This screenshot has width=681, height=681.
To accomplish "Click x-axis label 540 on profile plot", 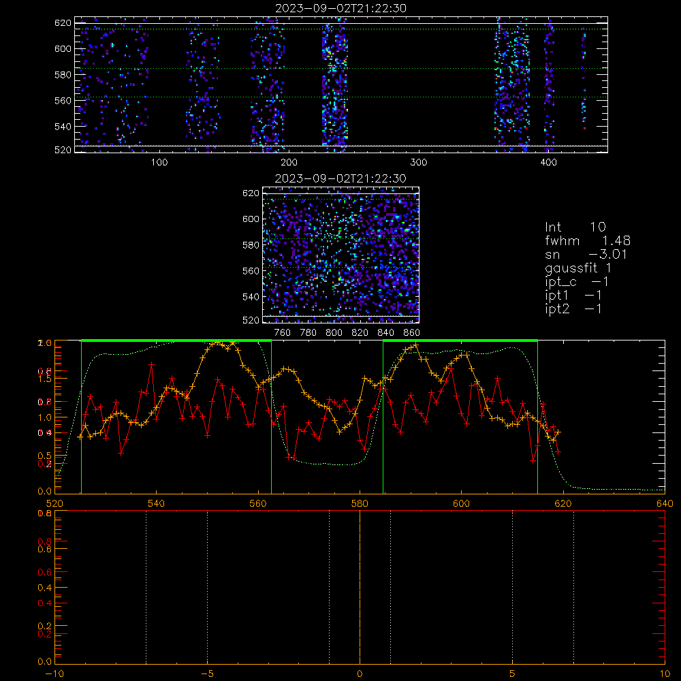I will tap(156, 504).
